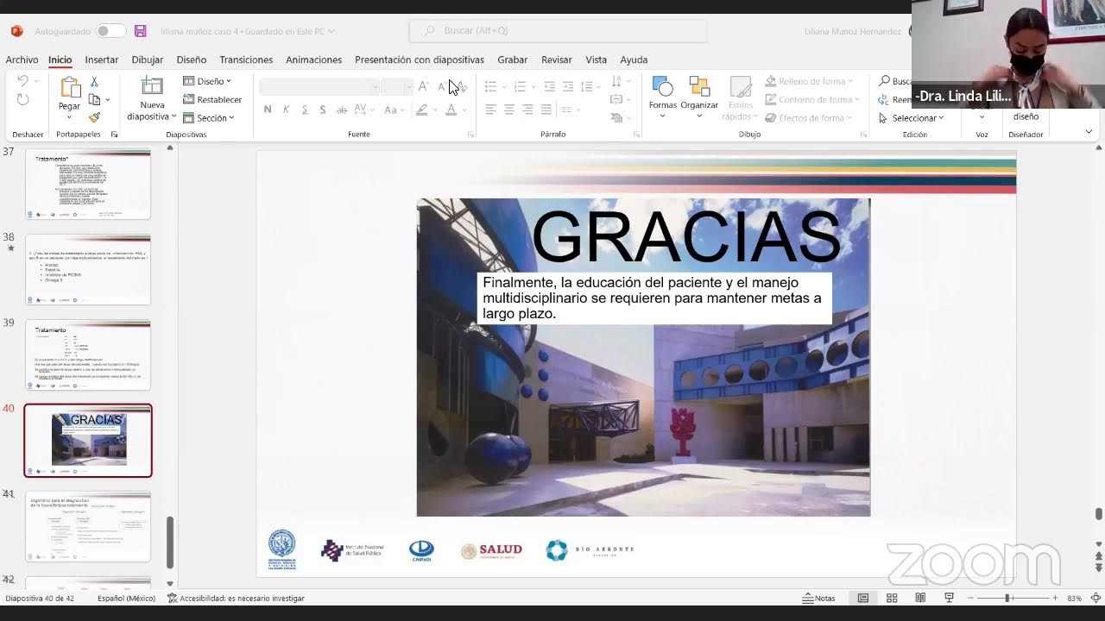Viewport: 1105px width, 621px height.
Task: Toggle justify alignment
Action: point(546,110)
